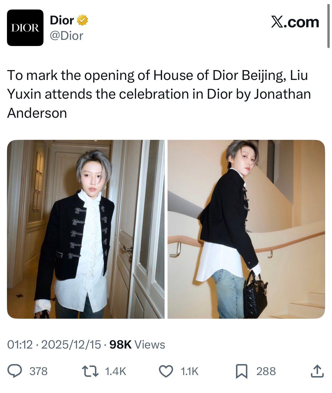This screenshot has height=393, width=332.
Task: Open the 2025/12/15 timestamp
Action: (x=71, y=345)
